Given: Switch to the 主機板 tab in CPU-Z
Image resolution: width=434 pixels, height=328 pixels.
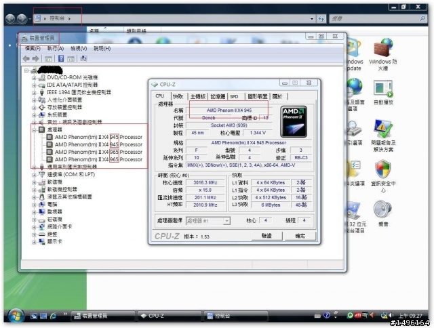Looking at the screenshot, I should click(198, 96).
